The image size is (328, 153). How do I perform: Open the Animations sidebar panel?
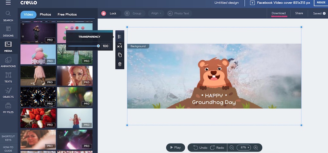click(x=8, y=62)
